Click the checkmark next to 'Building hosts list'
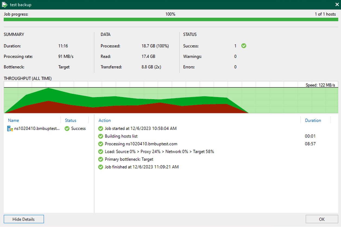341x227 pixels. 101,136
